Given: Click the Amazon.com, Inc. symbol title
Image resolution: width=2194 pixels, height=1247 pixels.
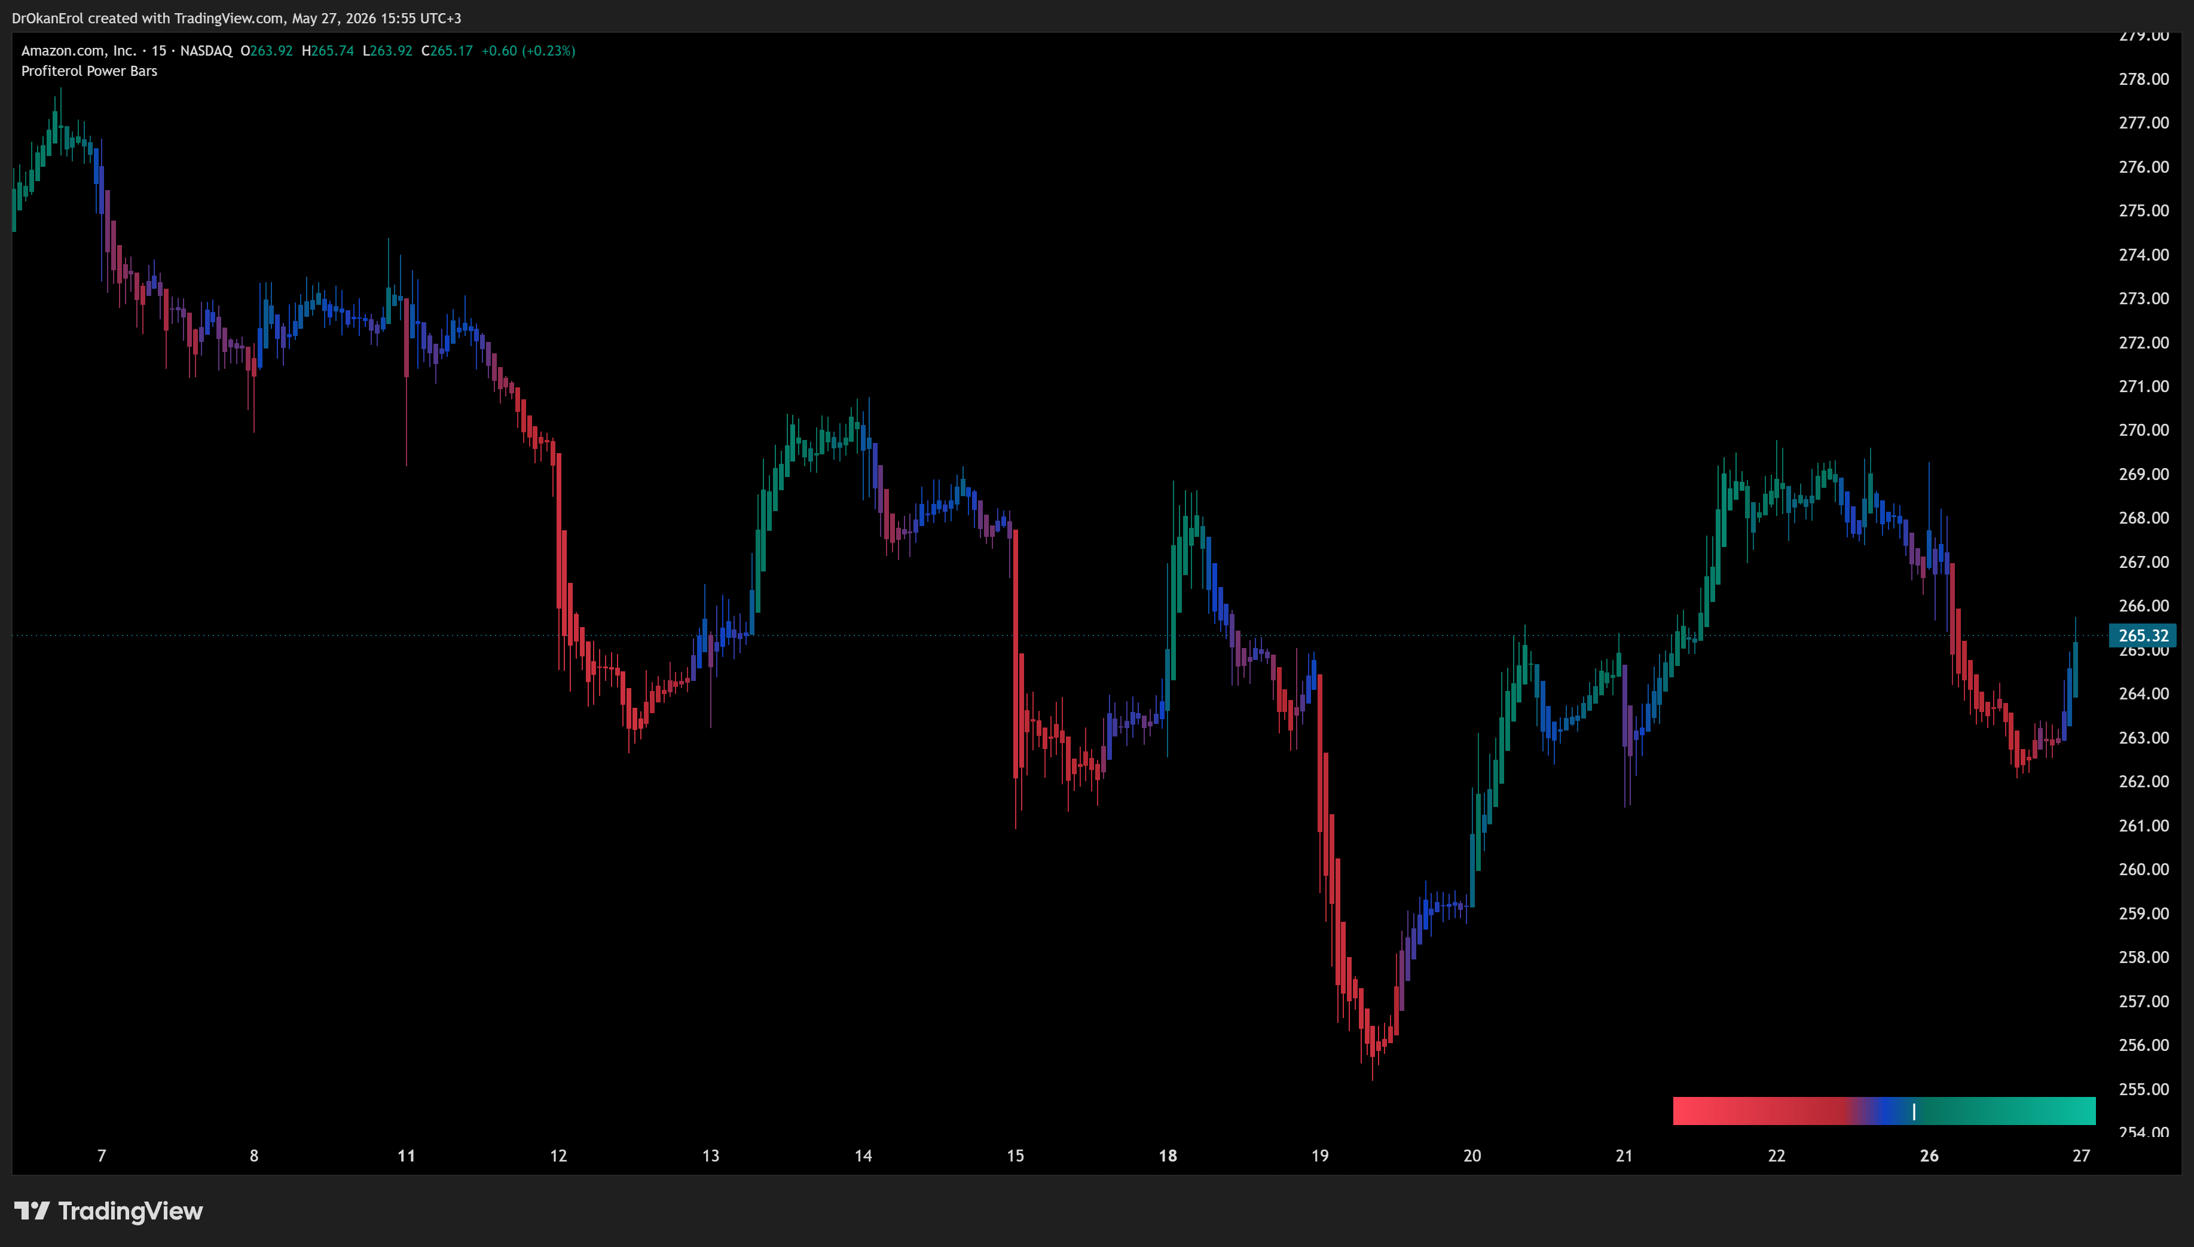Looking at the screenshot, I should [x=78, y=51].
